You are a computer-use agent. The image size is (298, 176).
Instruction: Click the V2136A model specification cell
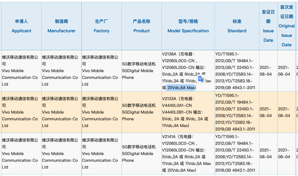(188, 71)
